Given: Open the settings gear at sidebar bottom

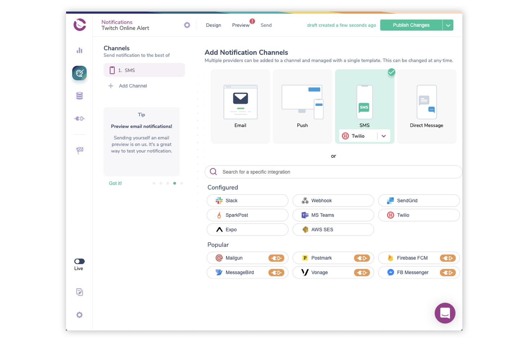Looking at the screenshot, I should click(79, 315).
